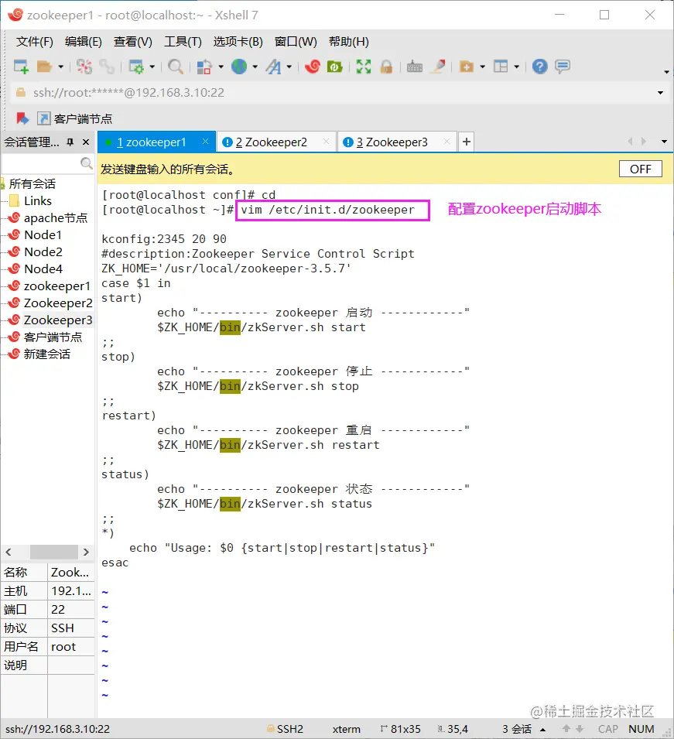The width and height of the screenshot is (674, 739).
Task: Click the globe Encoding icon
Action: coord(239,67)
